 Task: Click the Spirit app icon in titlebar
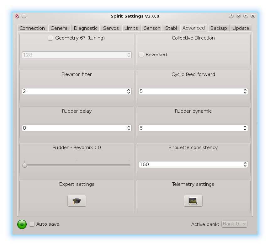pos(17,16)
